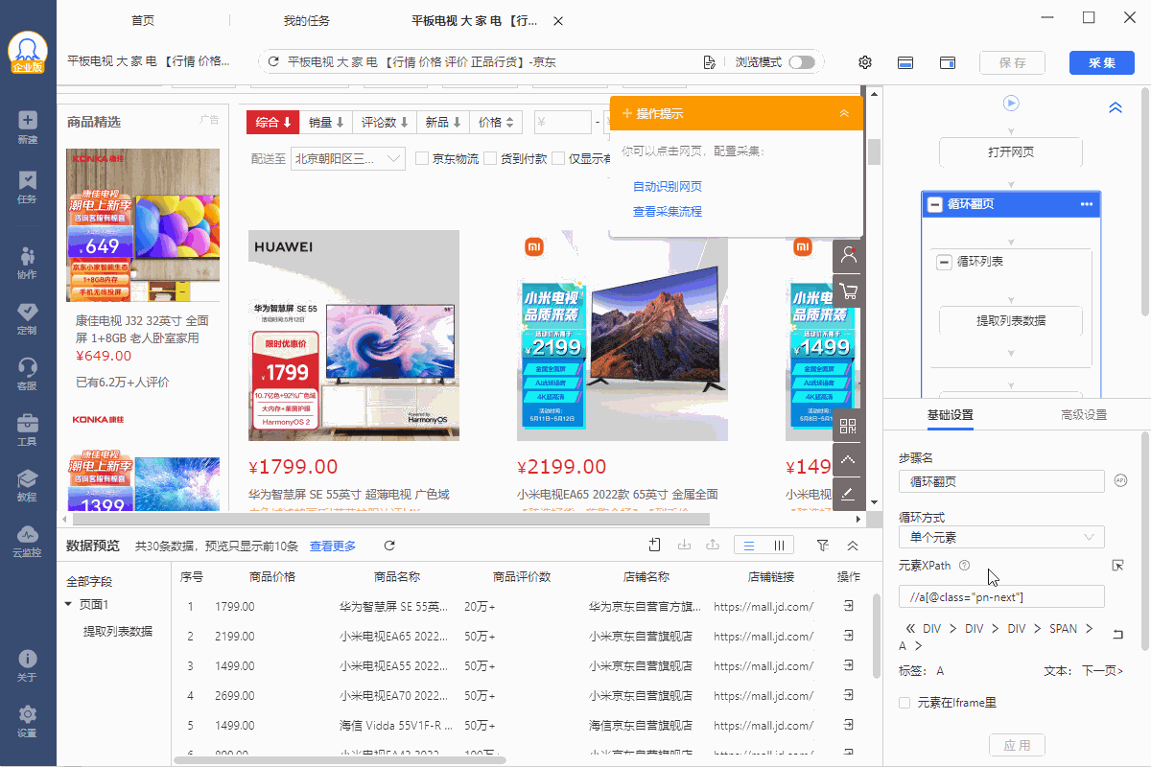The width and height of the screenshot is (1151, 767).
Task: Sort products by 评论数
Action: coord(386,122)
